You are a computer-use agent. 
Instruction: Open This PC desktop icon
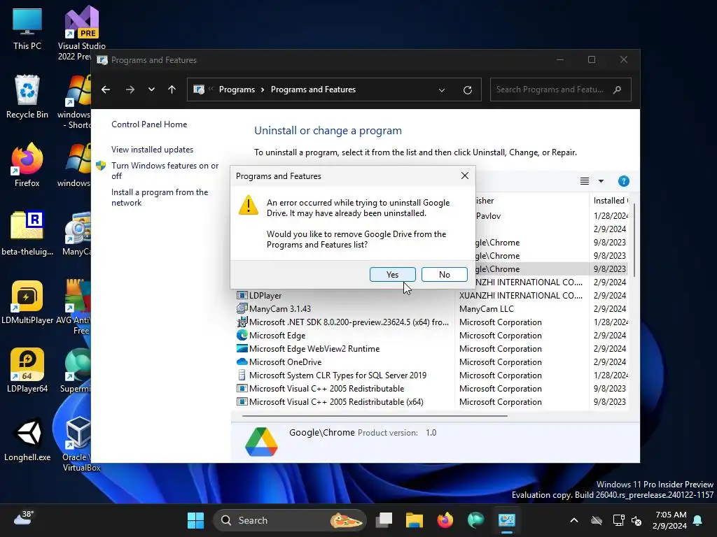(x=27, y=29)
